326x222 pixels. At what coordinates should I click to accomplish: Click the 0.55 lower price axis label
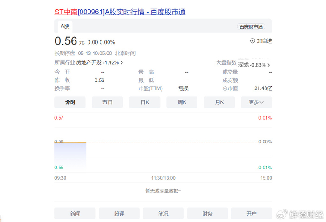tap(59, 168)
